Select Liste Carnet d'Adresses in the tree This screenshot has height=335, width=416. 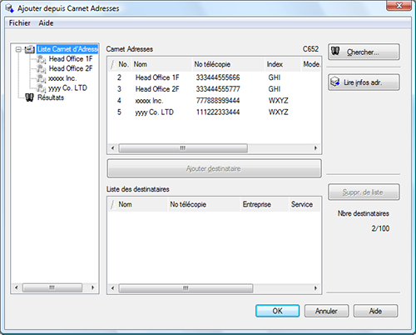click(67, 49)
